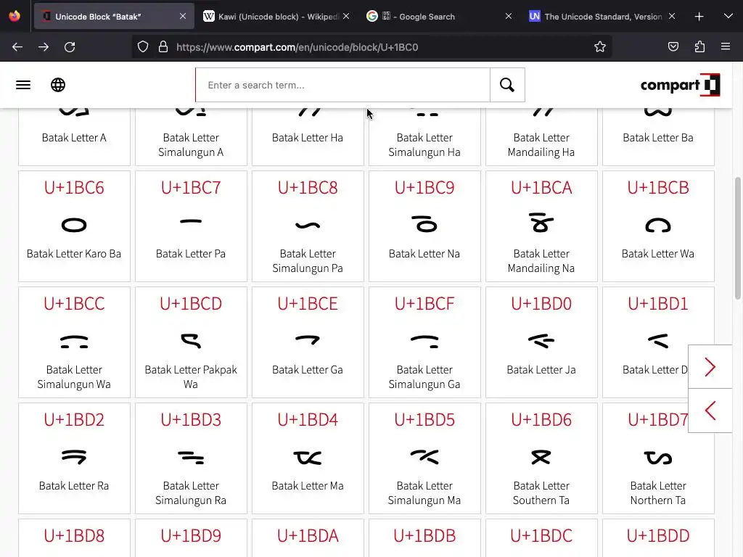Click the search term input field

343,85
